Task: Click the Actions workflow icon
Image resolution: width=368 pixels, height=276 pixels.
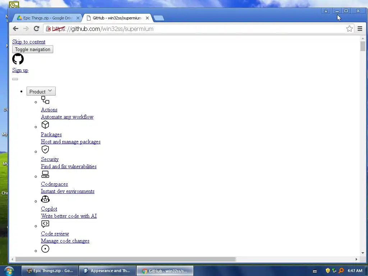Action: tap(45, 100)
